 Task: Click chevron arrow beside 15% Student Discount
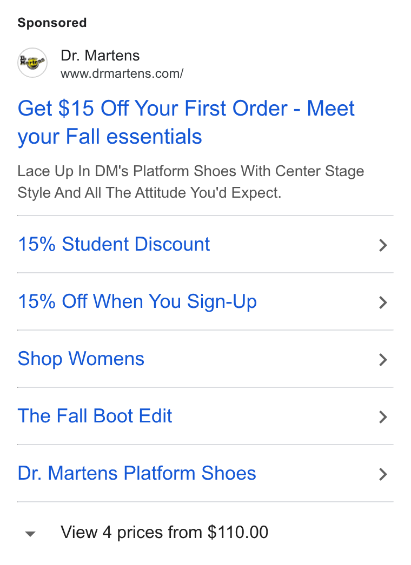click(x=383, y=245)
